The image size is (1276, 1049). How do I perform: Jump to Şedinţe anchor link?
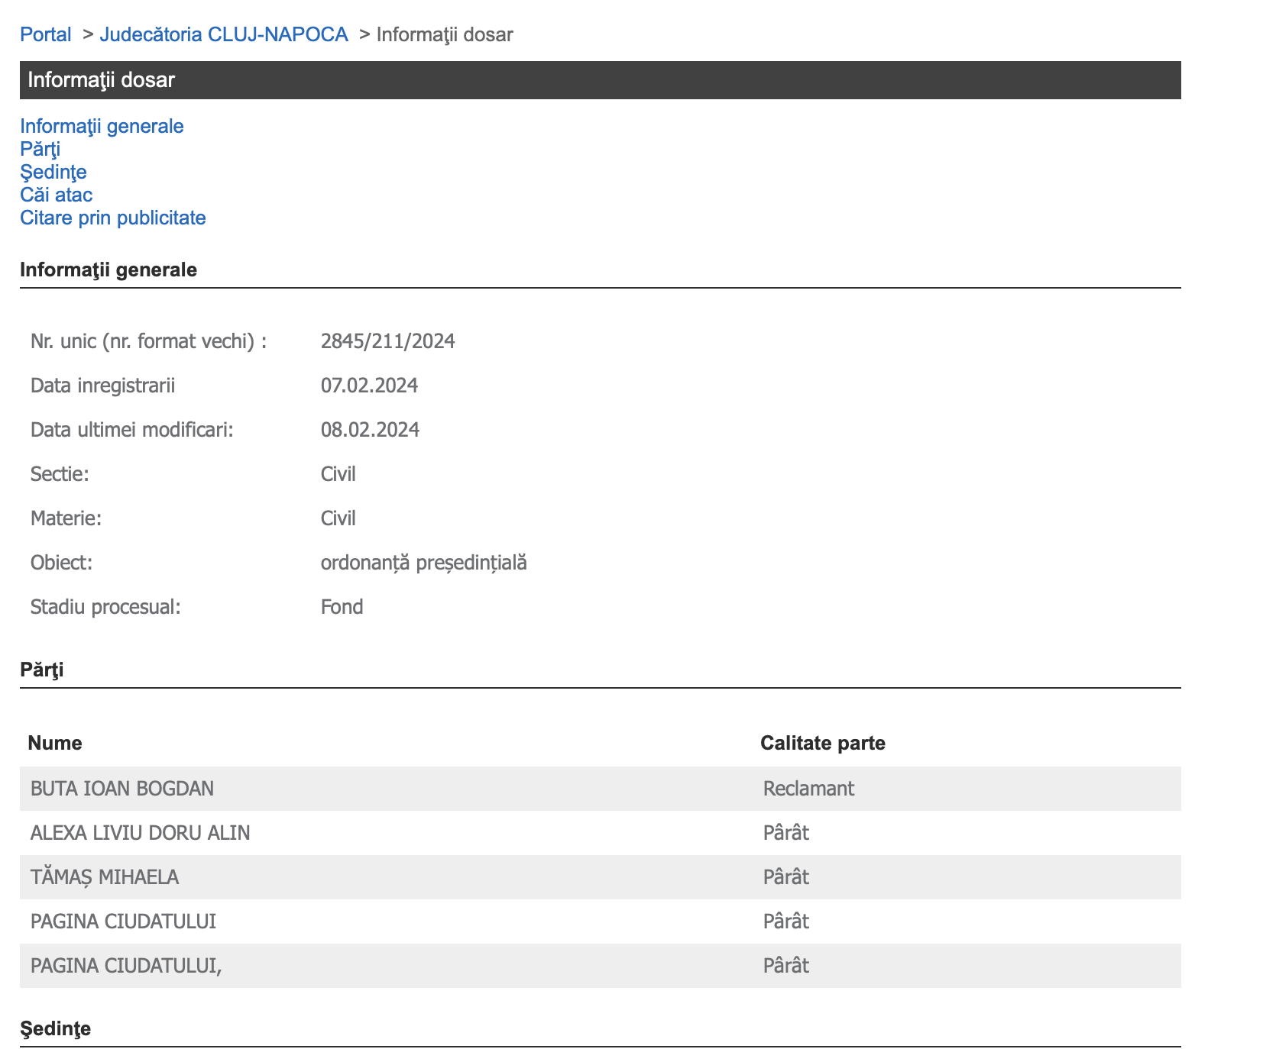coord(53,172)
